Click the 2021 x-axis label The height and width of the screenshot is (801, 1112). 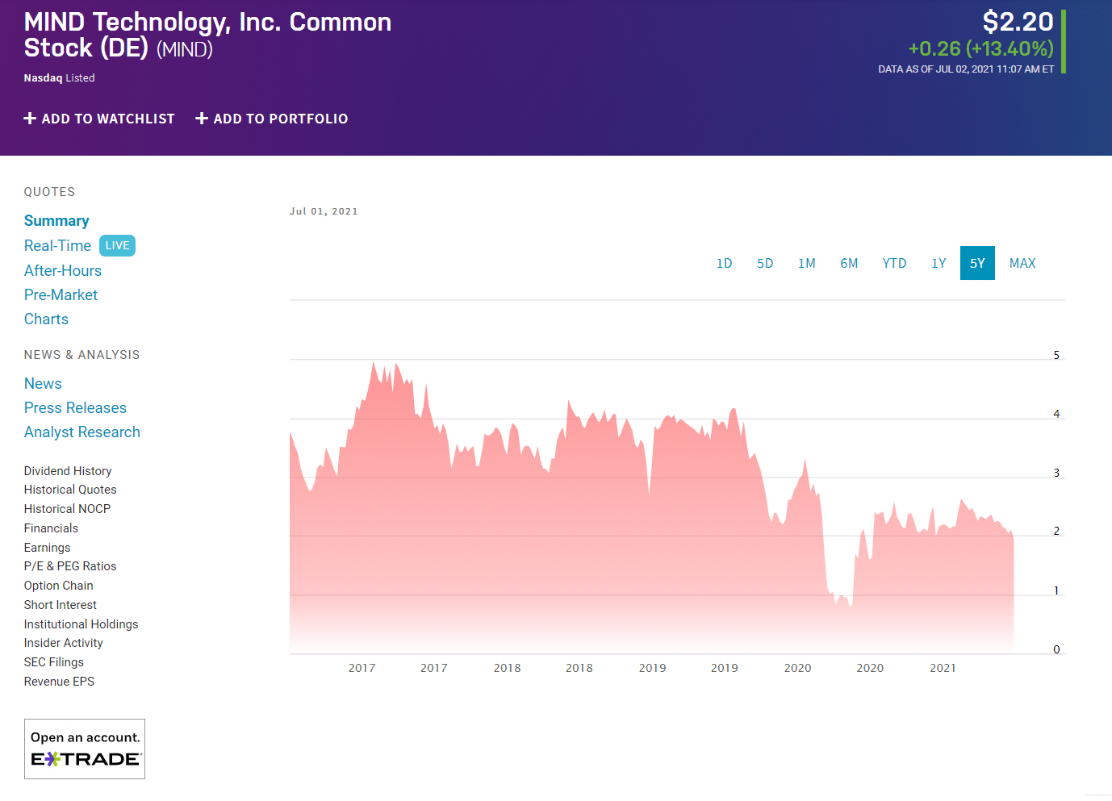tap(943, 668)
